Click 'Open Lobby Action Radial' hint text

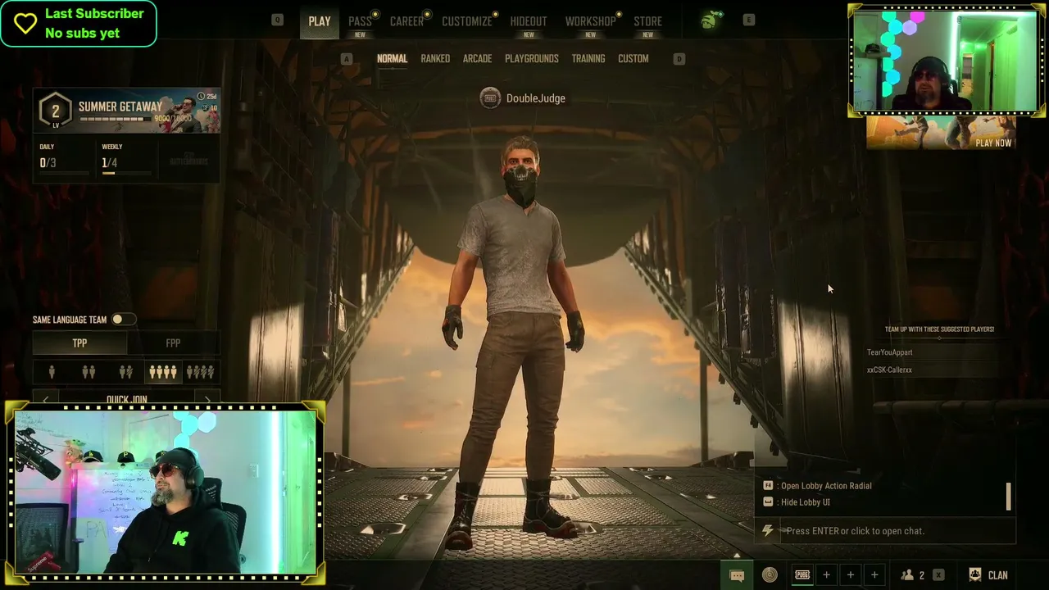pyautogui.click(x=826, y=486)
